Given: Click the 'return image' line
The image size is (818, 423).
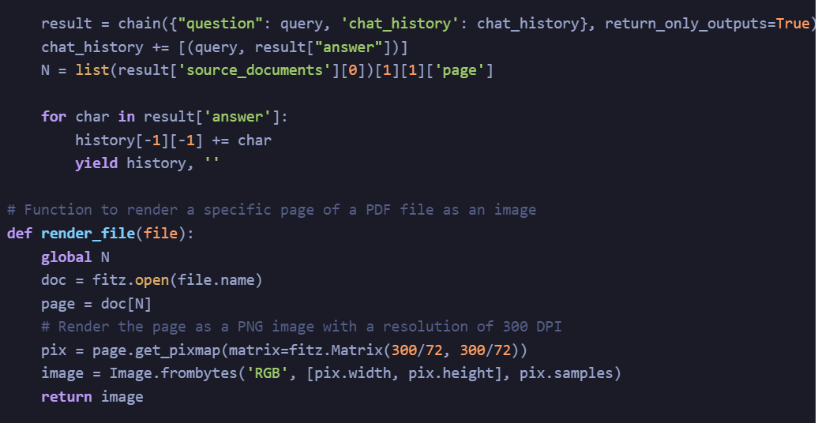Looking at the screenshot, I should (x=92, y=396).
